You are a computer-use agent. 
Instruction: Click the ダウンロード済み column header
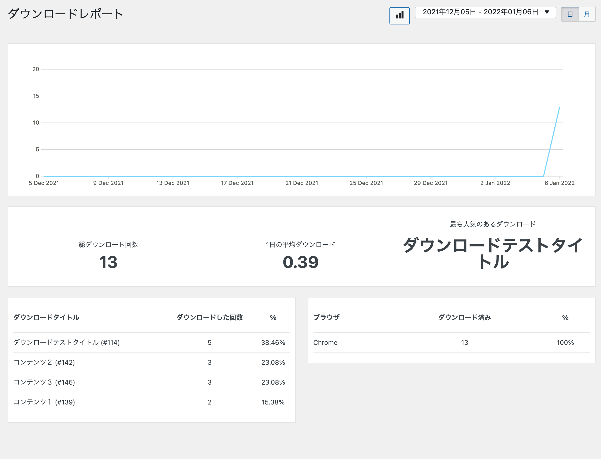(465, 317)
